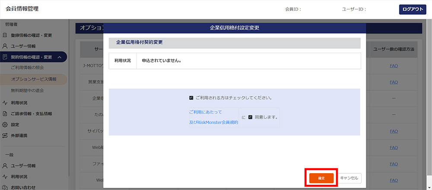
Task: Open 外部連携 menu label
Action: coord(19,136)
